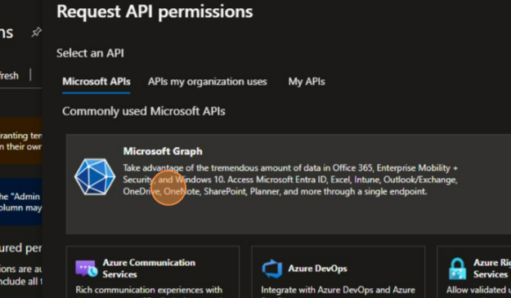This screenshot has height=298, width=511.
Task: Click the 'Rich communication experiences' description
Action: [149, 290]
